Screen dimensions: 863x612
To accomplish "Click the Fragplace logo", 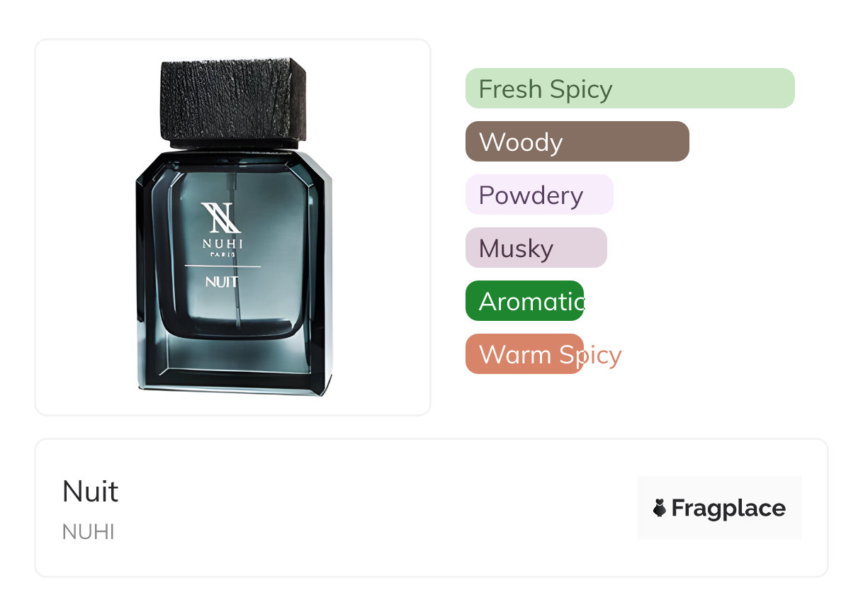I will click(x=719, y=508).
